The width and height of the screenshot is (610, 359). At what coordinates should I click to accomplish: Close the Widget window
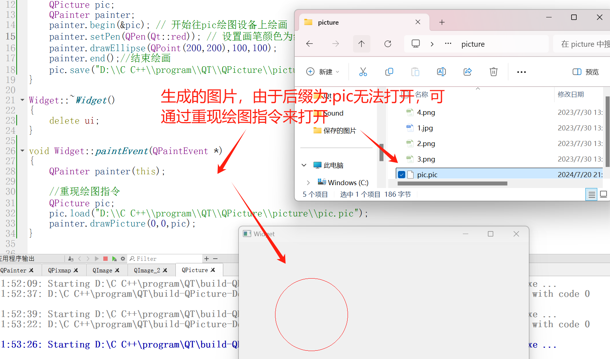[x=516, y=234]
